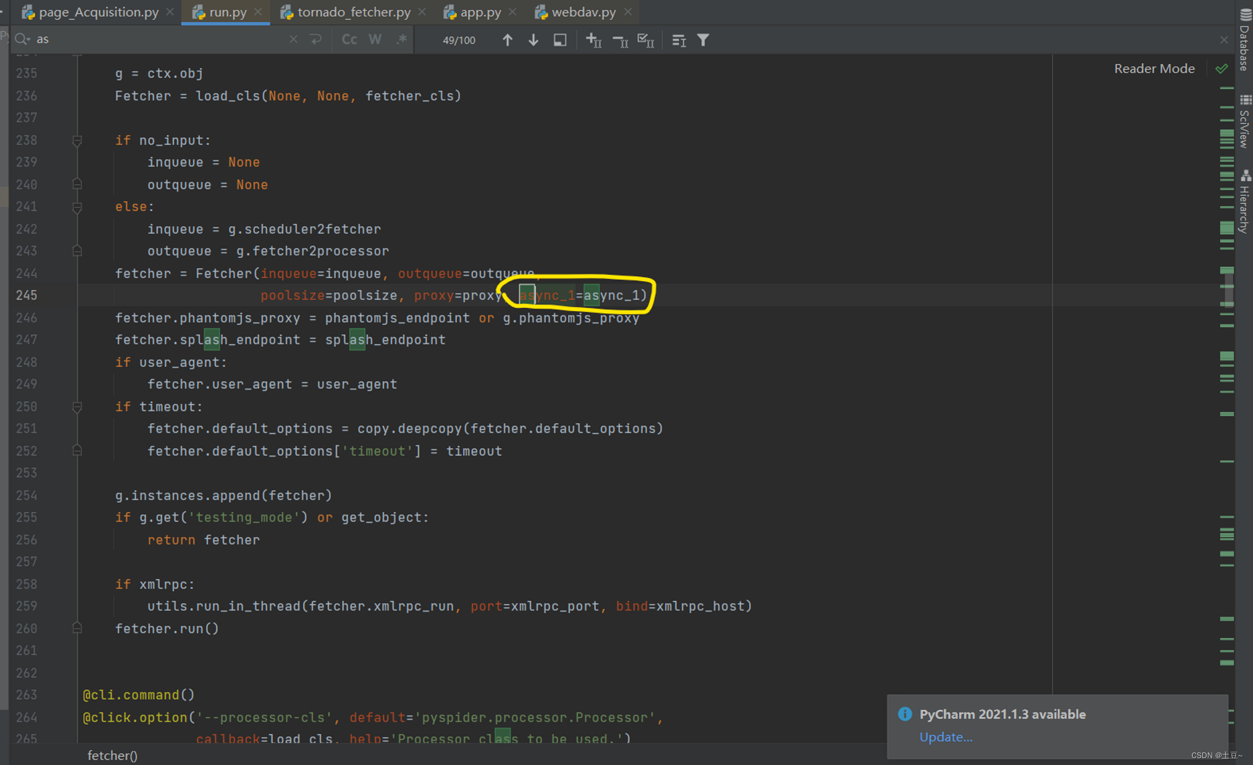Unselect occurrence icon in search bar

tap(620, 40)
